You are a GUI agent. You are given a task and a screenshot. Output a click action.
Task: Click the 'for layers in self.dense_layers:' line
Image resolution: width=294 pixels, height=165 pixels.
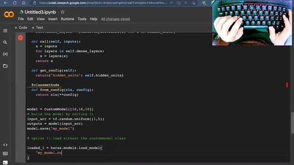(70, 51)
